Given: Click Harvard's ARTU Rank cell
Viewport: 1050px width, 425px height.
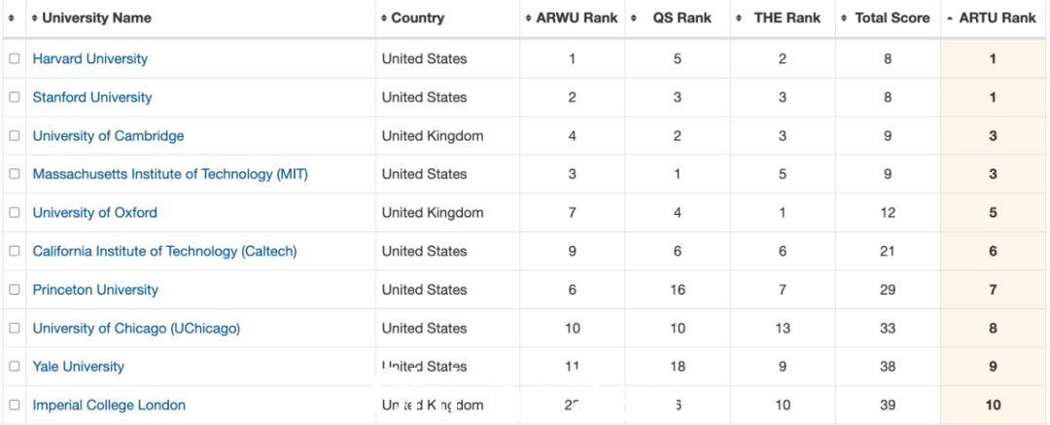Looking at the screenshot, I should coord(993,59).
